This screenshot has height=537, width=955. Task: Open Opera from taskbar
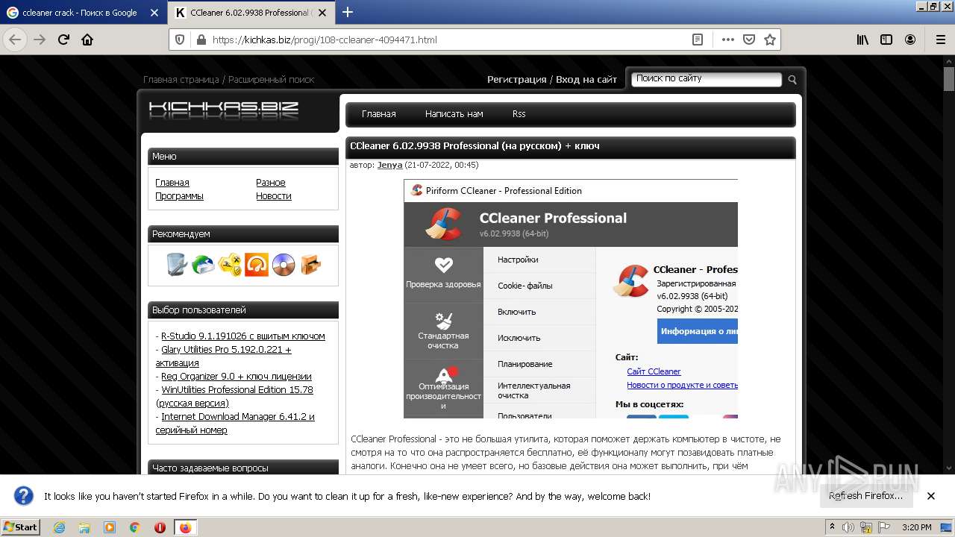tap(160, 527)
